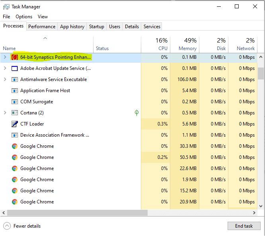Viewport: 265px width, 236px height.
Task: Click the 1.1 MB memory value
Action: tap(189, 135)
